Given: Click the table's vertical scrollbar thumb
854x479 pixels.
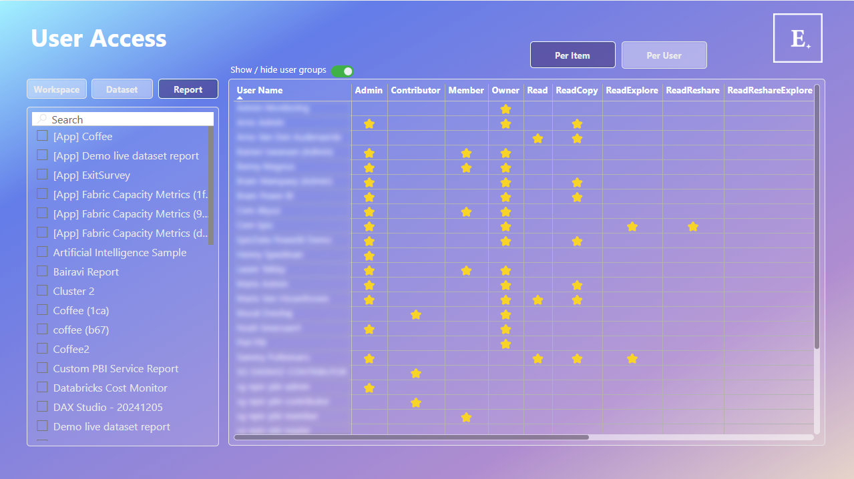Looking at the screenshot, I should (817, 216).
